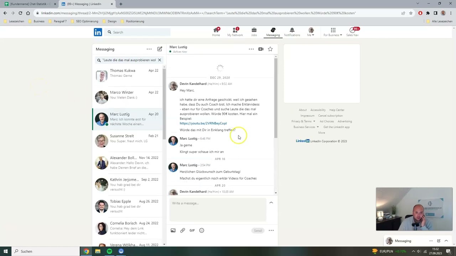Click Get the LinkedIn app link
This screenshot has width=456, height=256.
click(336, 127)
